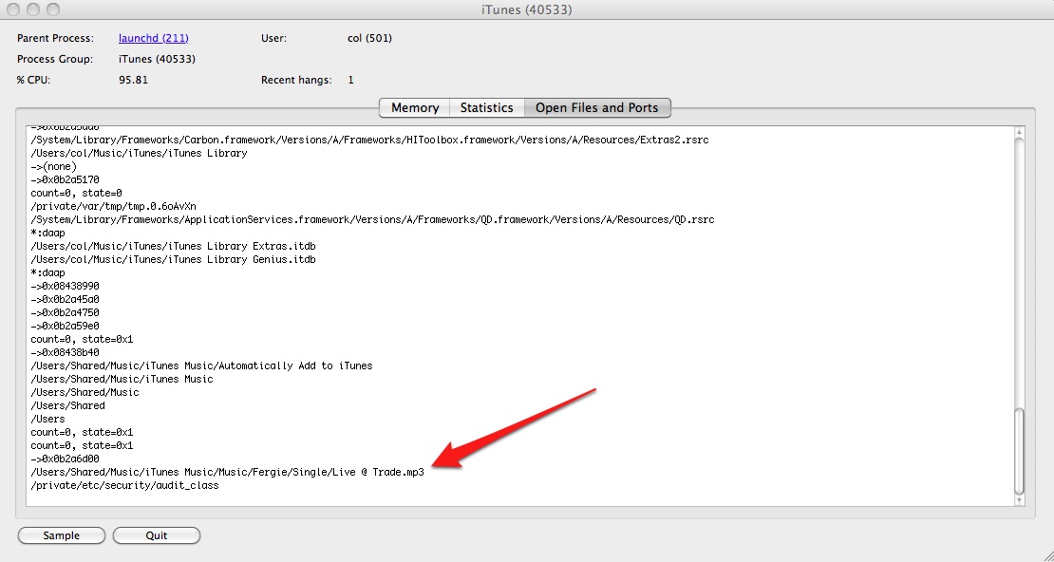The width and height of the screenshot is (1054, 562).
Task: Click the Quit button
Action: (157, 535)
